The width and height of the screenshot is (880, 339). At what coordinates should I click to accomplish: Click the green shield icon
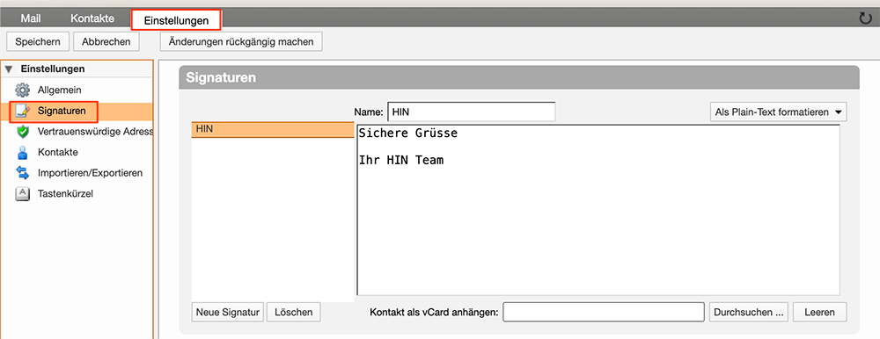[22, 132]
